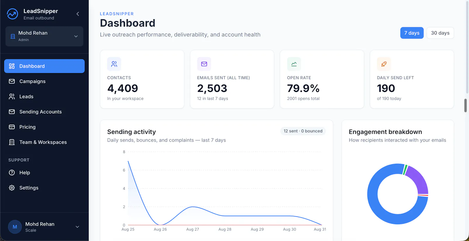Click the LeadSnipper brand name text

coord(41,11)
